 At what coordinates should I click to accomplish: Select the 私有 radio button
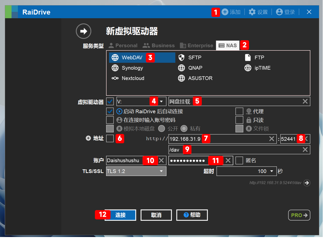(x=184, y=129)
